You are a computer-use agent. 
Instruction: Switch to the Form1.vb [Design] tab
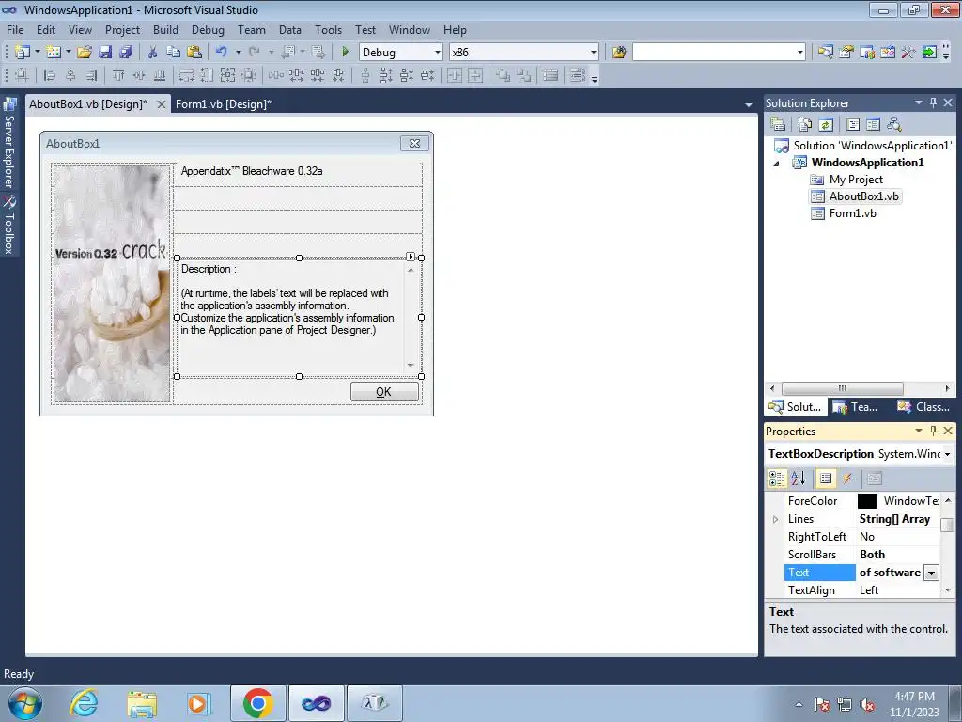pyautogui.click(x=224, y=103)
